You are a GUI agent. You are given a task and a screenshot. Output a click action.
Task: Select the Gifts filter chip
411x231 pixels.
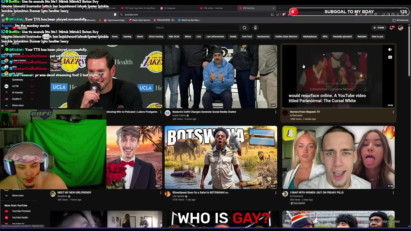pos(325,37)
